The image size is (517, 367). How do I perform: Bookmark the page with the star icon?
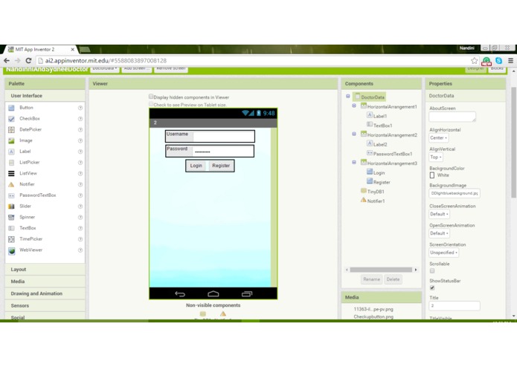point(474,61)
